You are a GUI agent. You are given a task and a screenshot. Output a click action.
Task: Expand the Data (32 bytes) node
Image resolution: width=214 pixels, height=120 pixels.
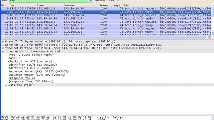[6, 85]
